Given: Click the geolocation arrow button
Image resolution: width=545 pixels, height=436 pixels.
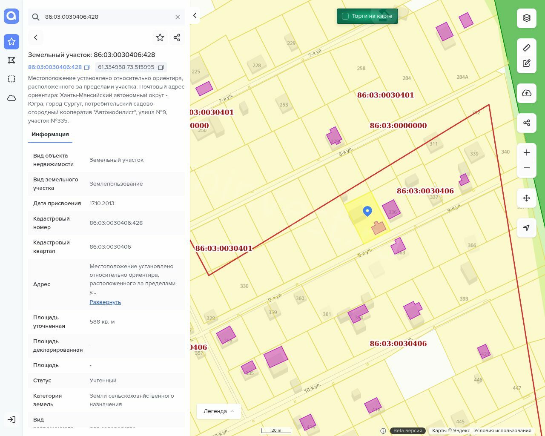Looking at the screenshot, I should coord(527,228).
